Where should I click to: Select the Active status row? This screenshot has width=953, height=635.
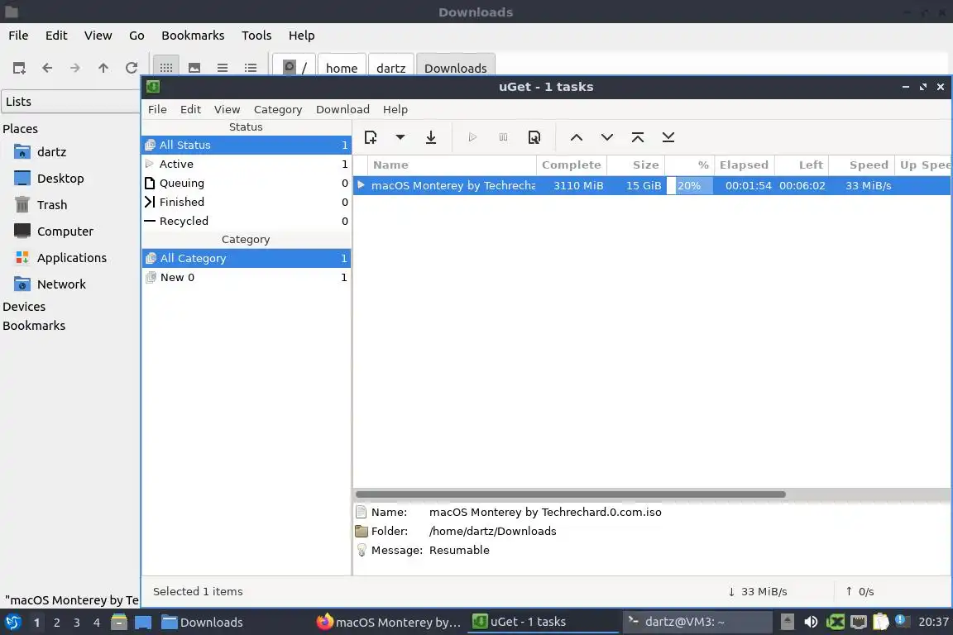tap(247, 164)
